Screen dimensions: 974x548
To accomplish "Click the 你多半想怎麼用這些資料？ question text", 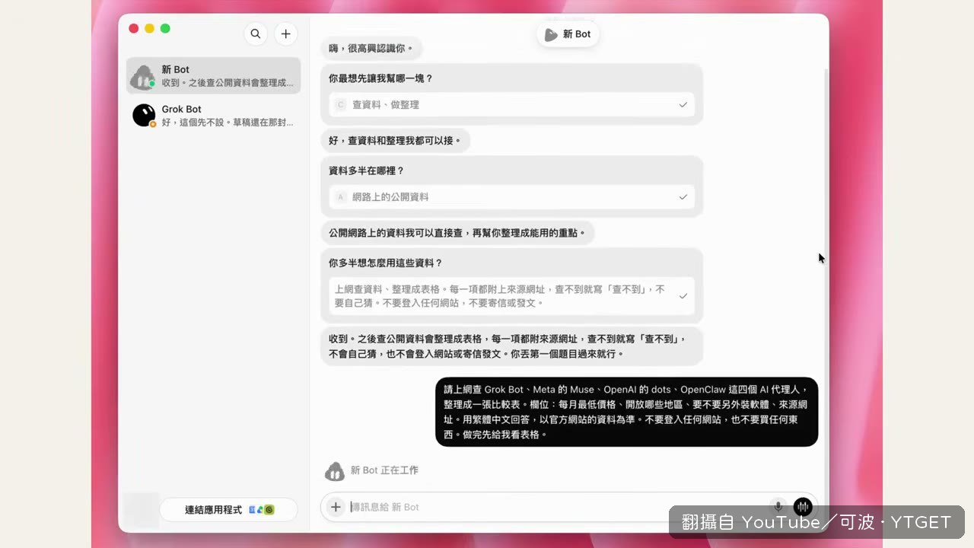I will click(x=386, y=263).
